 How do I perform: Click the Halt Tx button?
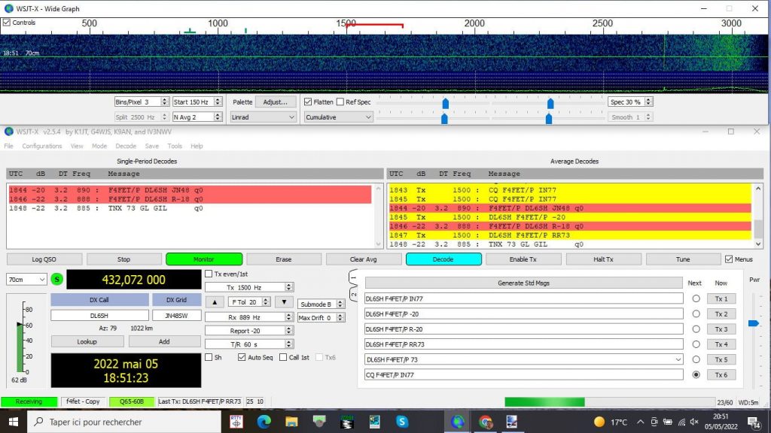(603, 259)
